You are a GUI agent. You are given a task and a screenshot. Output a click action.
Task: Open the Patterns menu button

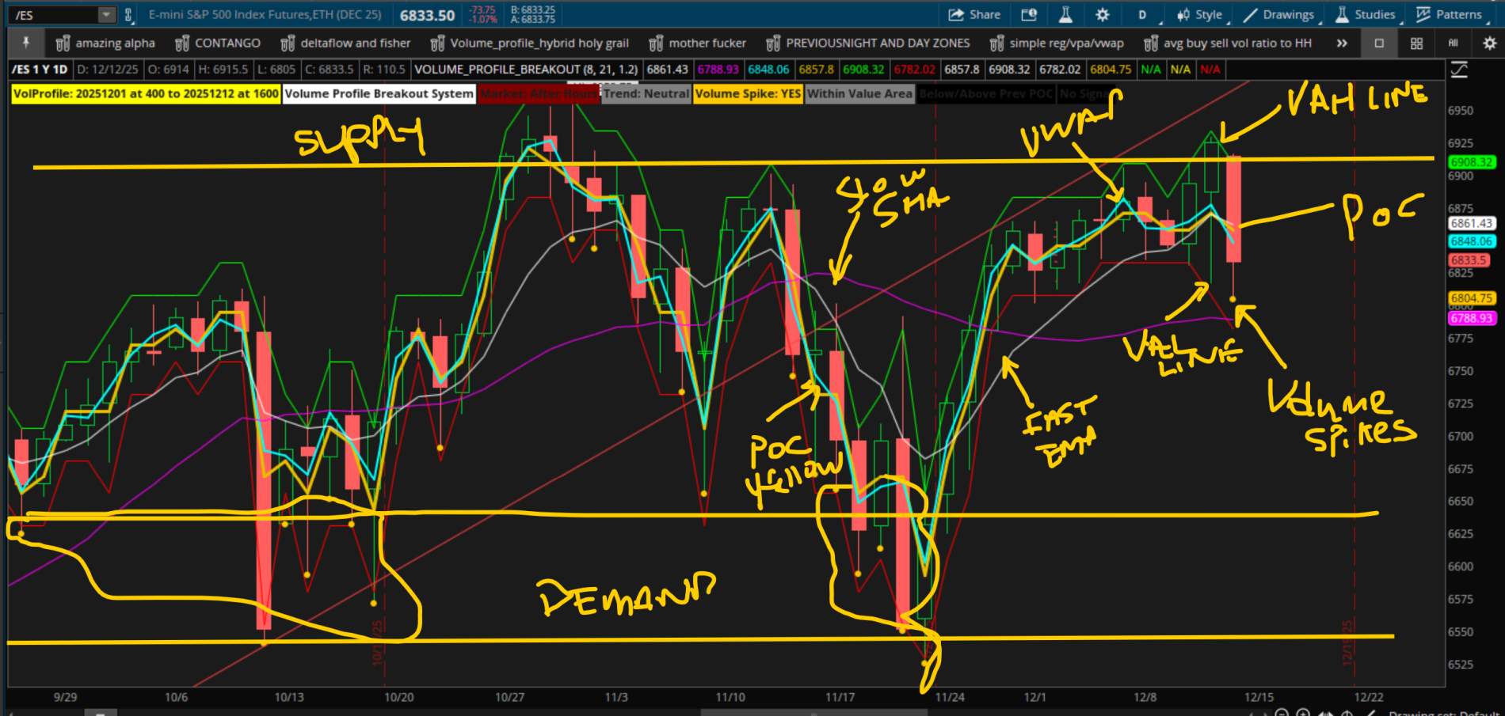point(1449,14)
